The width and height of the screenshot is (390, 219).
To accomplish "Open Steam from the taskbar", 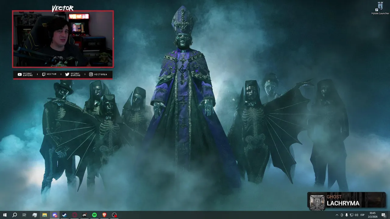I will pyautogui.click(x=65, y=215).
